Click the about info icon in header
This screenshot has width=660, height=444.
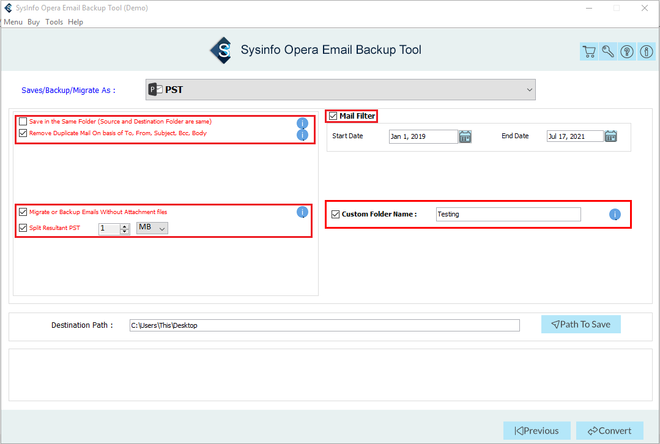pos(646,51)
